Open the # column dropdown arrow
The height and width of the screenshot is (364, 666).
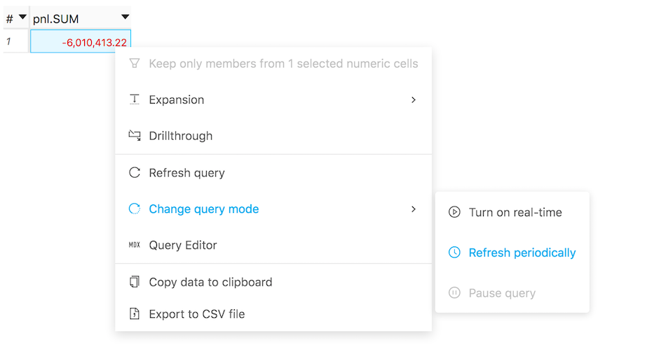click(22, 17)
